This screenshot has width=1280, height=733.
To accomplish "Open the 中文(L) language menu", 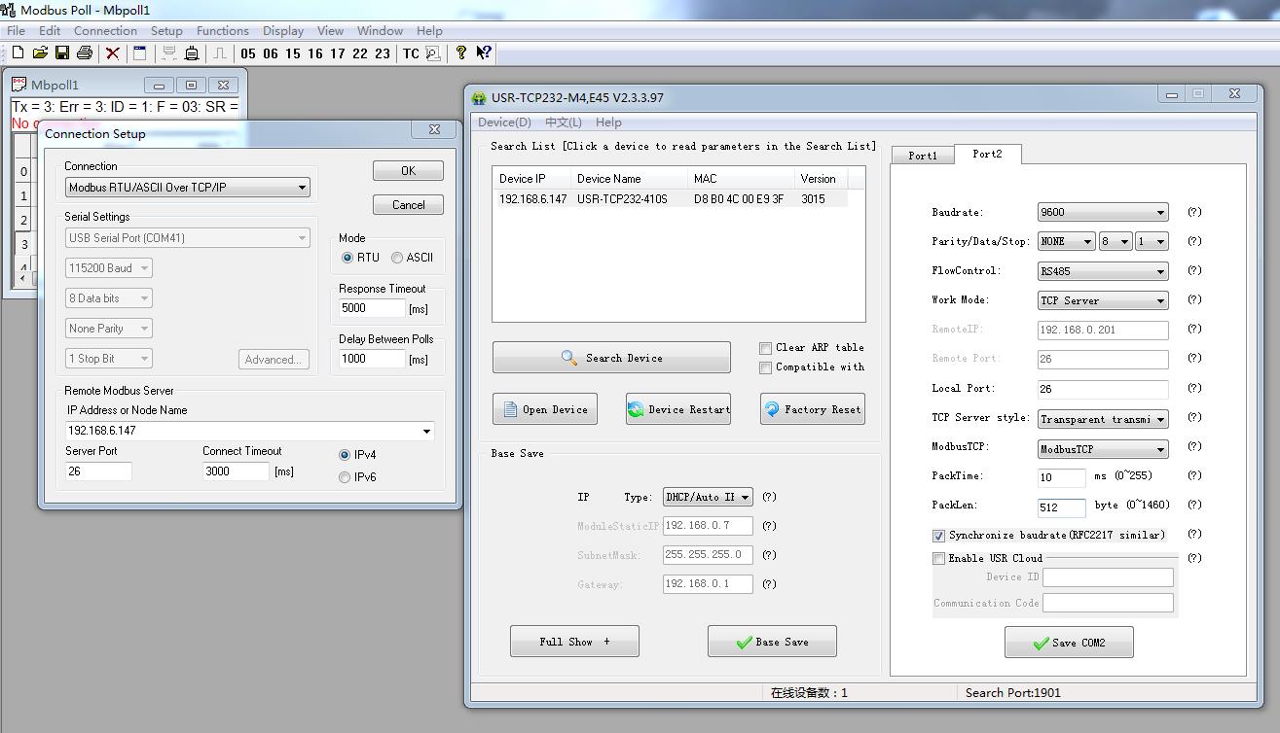I will point(564,122).
